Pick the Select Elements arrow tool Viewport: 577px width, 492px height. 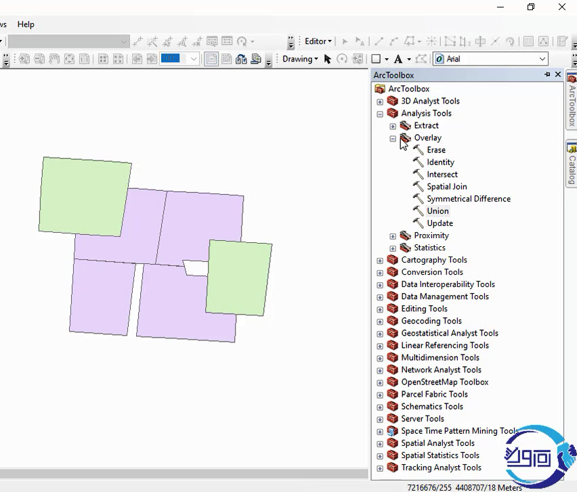coord(328,59)
